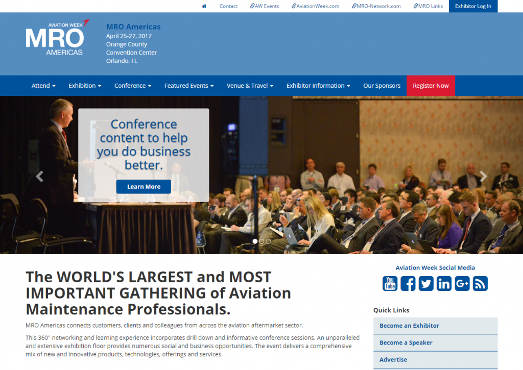
Task: Open Become a Speaker quick link
Action: point(435,342)
